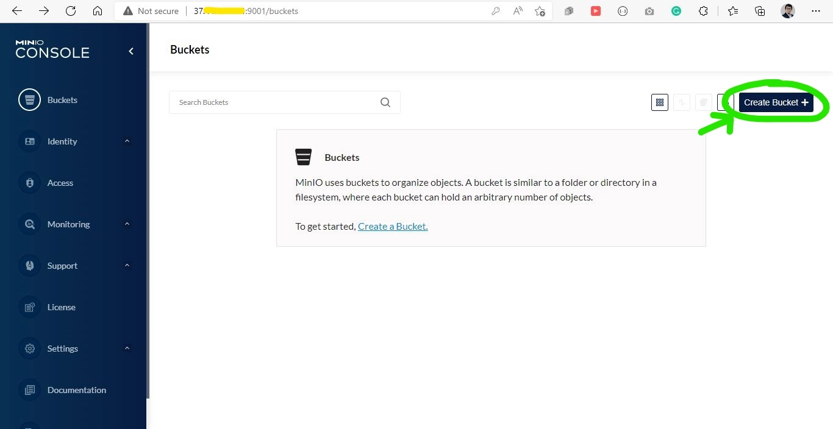Click the Create Bucket button
The image size is (833, 429).
[x=776, y=102]
